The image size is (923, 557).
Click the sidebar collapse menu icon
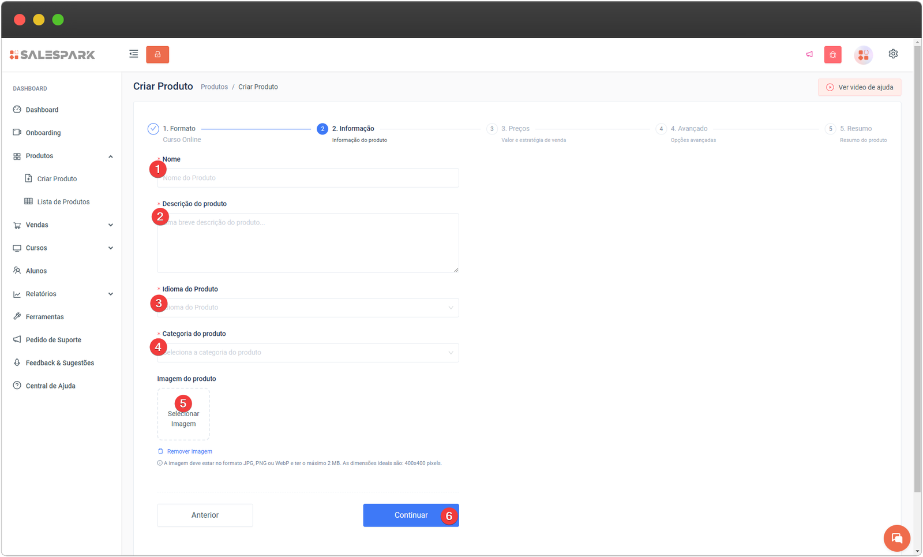[133, 54]
